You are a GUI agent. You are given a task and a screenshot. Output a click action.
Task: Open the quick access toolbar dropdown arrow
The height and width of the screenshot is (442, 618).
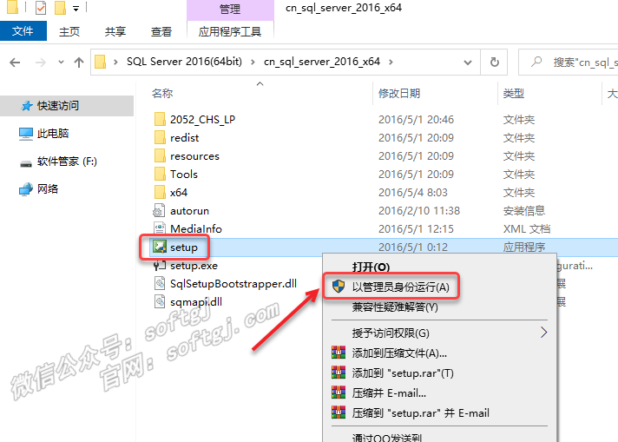[x=76, y=10]
